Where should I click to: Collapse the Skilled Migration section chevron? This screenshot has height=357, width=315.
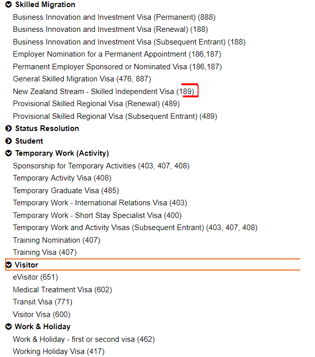[9, 5]
